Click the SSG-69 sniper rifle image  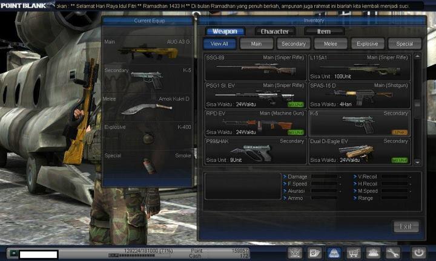pyautogui.click(x=257, y=68)
